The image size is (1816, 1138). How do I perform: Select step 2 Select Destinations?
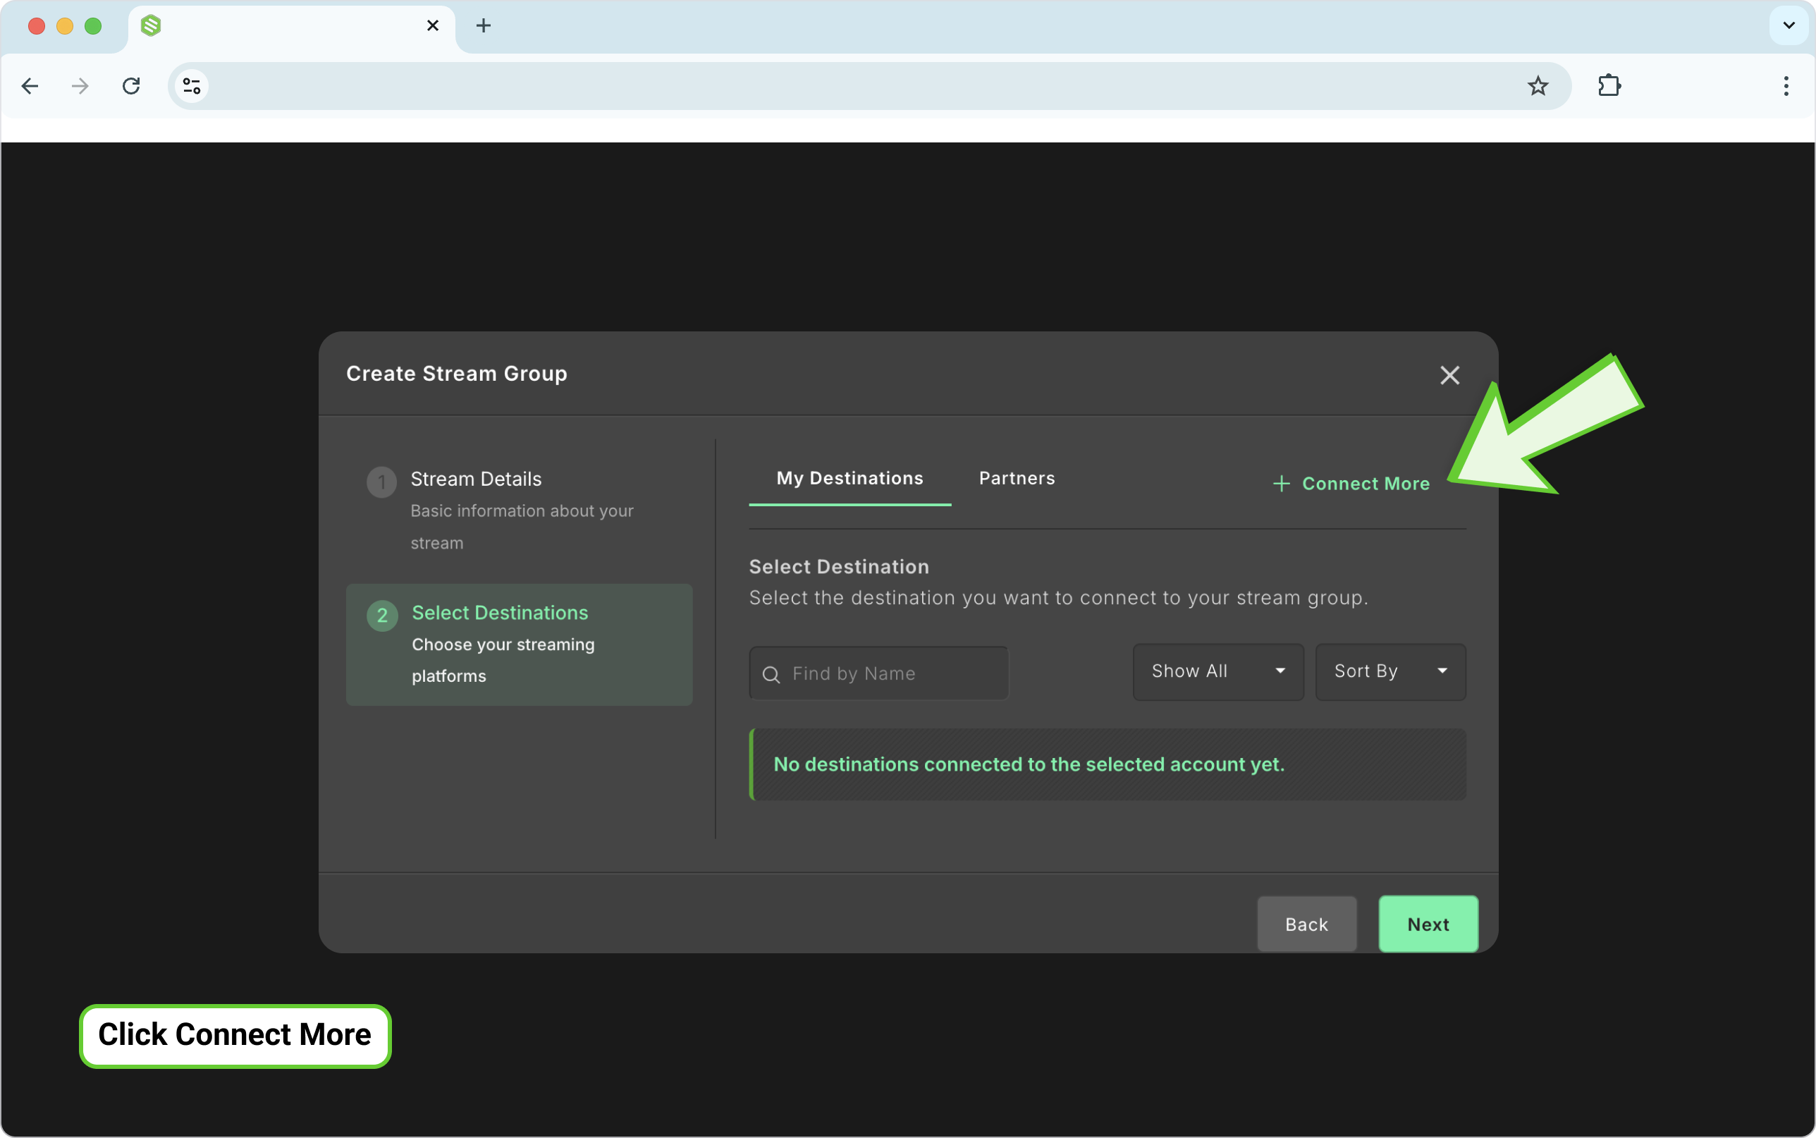[x=519, y=644]
